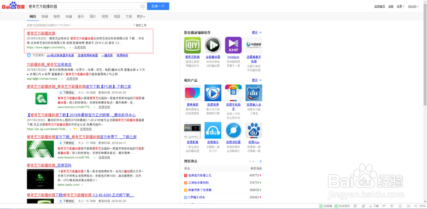Click the Baidu logo

(x=14, y=6)
